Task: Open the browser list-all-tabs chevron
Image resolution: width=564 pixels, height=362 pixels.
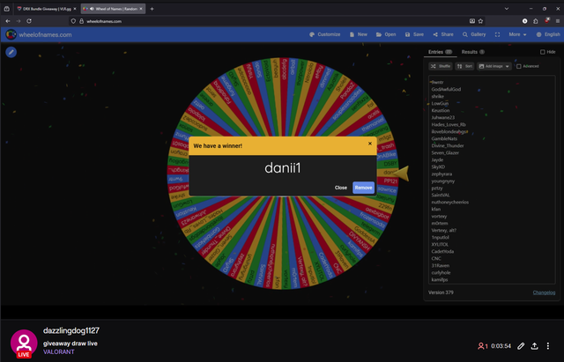Action: [x=507, y=9]
